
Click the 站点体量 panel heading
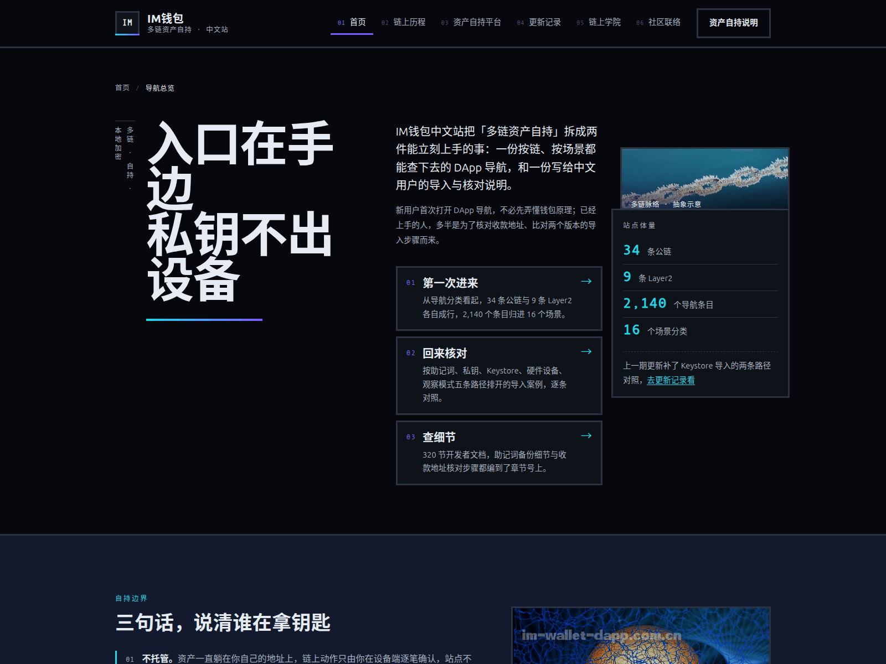tap(639, 225)
